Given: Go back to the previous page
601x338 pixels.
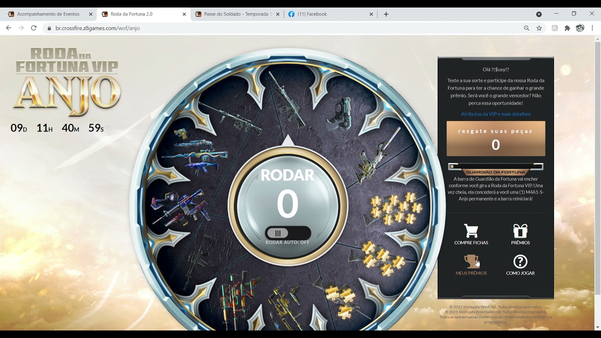Looking at the screenshot, I should [8, 28].
